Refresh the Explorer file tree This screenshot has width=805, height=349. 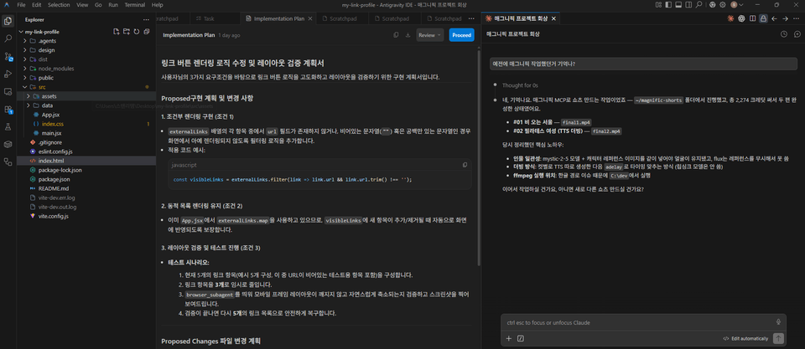pos(137,32)
